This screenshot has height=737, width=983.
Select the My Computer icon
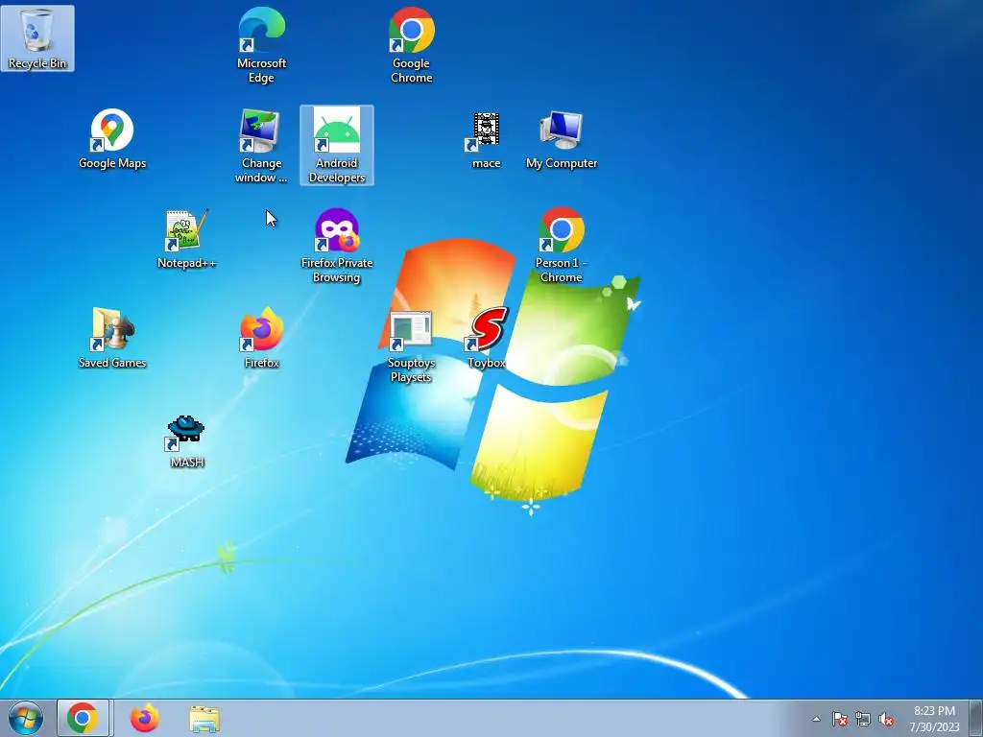tap(561, 139)
